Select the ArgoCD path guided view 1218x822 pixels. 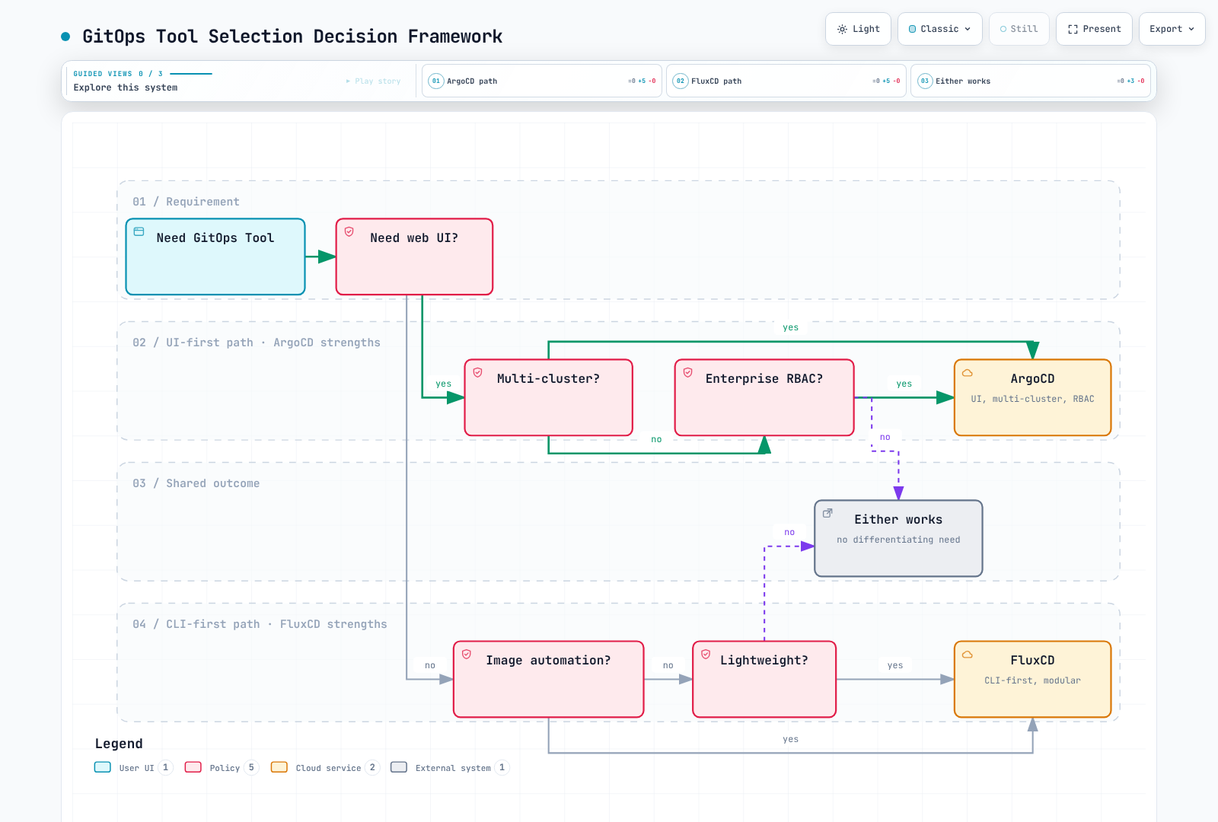pos(542,81)
